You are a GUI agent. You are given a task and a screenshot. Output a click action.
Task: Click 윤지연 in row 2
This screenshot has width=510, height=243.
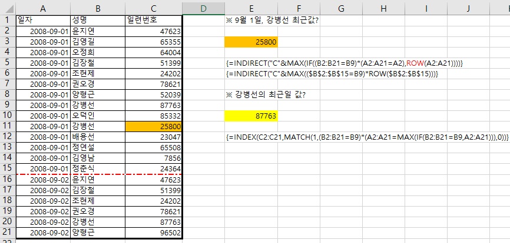97,31
